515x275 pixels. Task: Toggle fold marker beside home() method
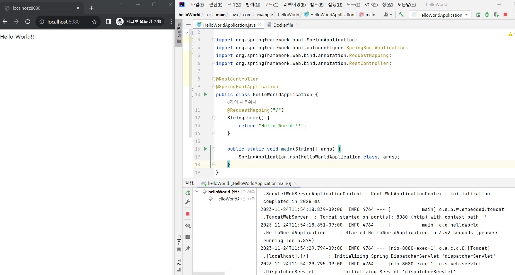(x=214, y=118)
